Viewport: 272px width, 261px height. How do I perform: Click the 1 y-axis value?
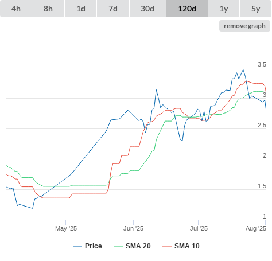click(265, 216)
